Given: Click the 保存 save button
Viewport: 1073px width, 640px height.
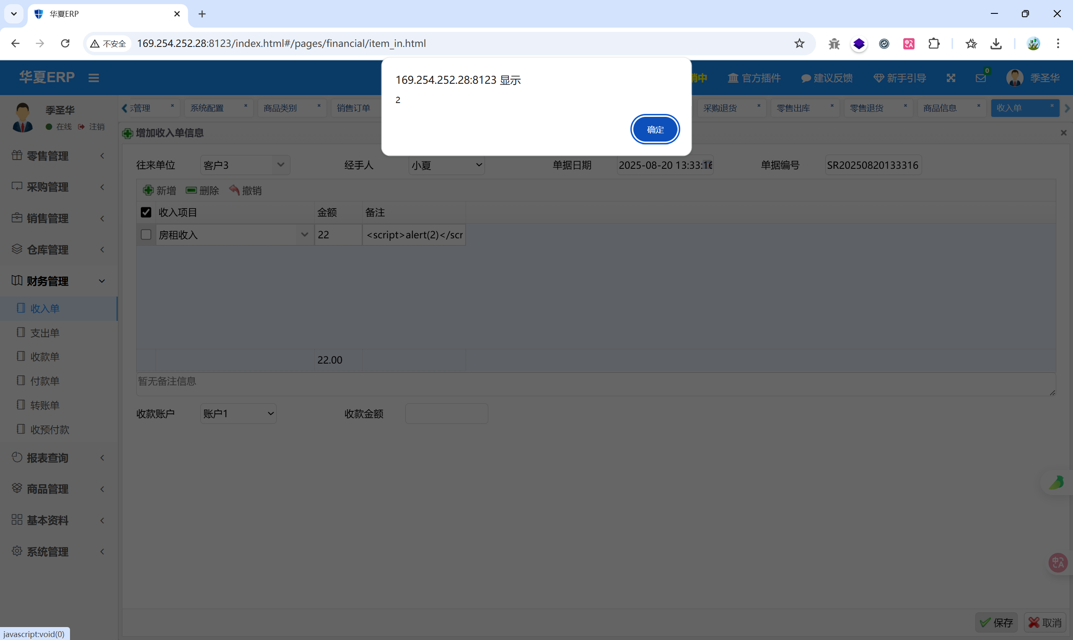Looking at the screenshot, I should click(x=996, y=622).
